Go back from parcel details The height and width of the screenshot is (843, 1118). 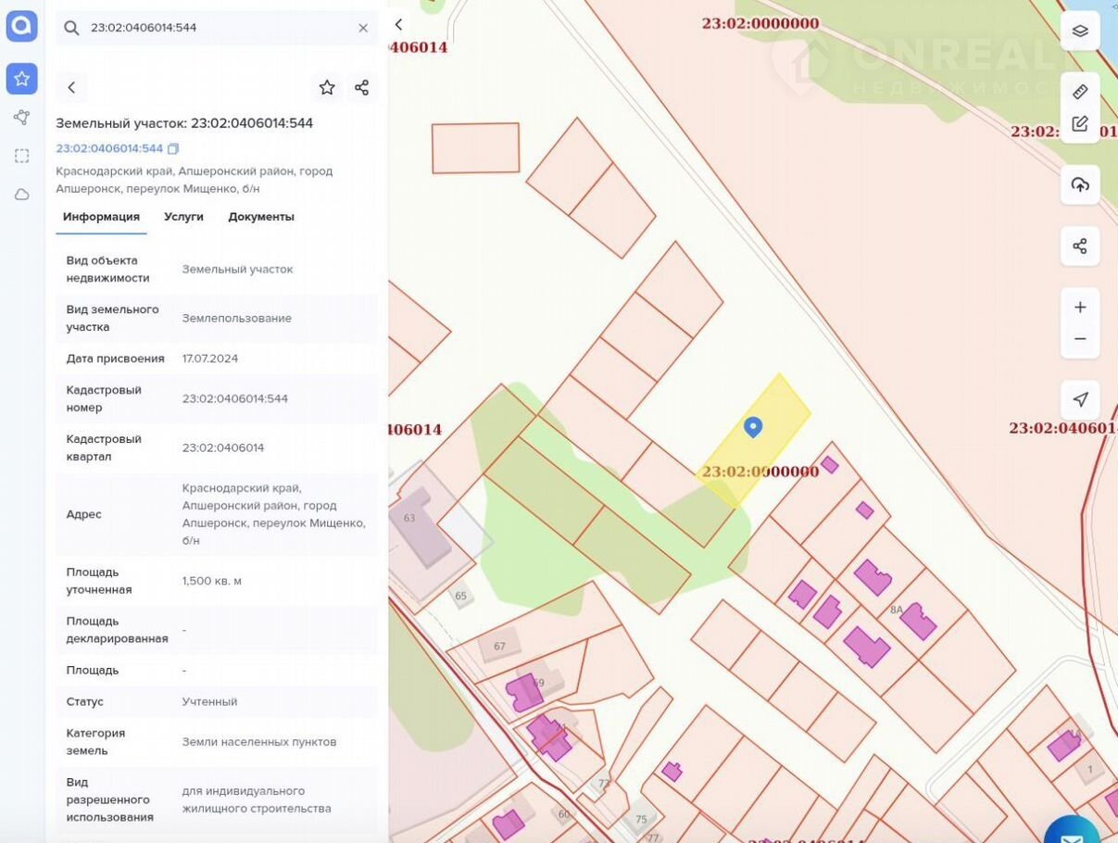click(71, 88)
